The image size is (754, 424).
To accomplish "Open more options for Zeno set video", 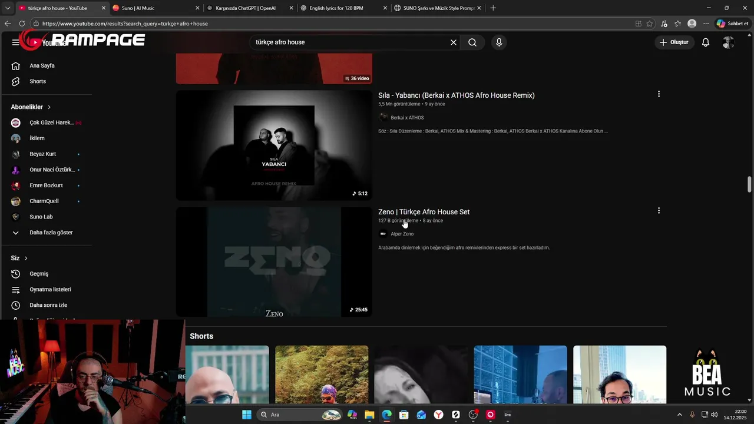I will point(659,211).
